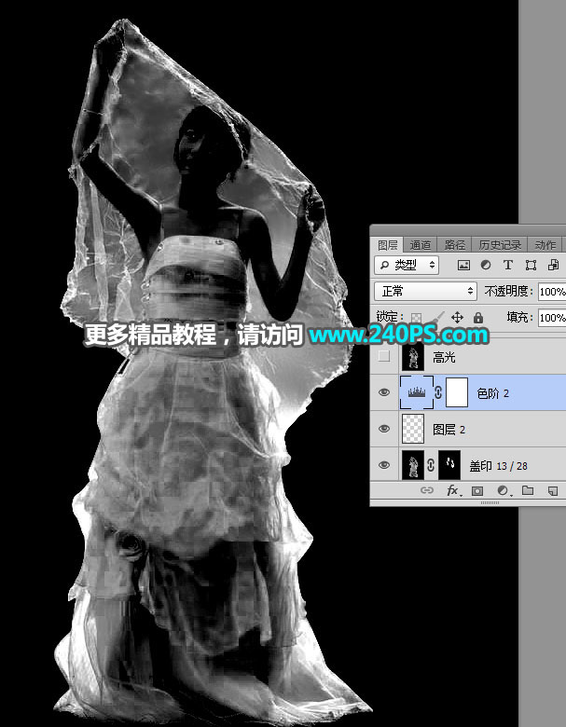Click the mask link icon on 盖印 layer
The height and width of the screenshot is (727, 566).
coord(431,465)
